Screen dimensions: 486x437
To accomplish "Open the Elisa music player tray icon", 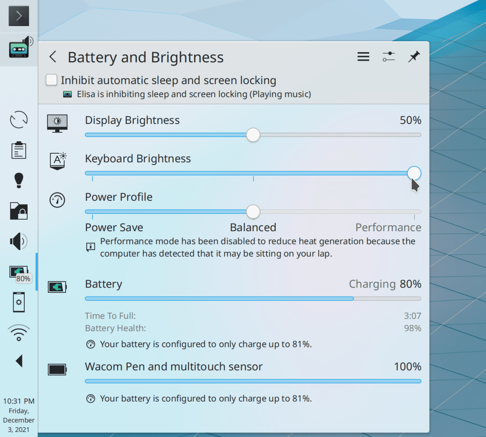I will 19,47.
